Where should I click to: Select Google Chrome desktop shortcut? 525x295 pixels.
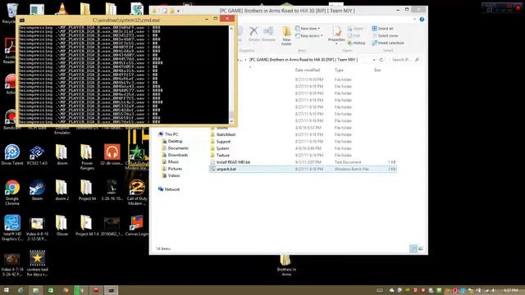tap(12, 193)
